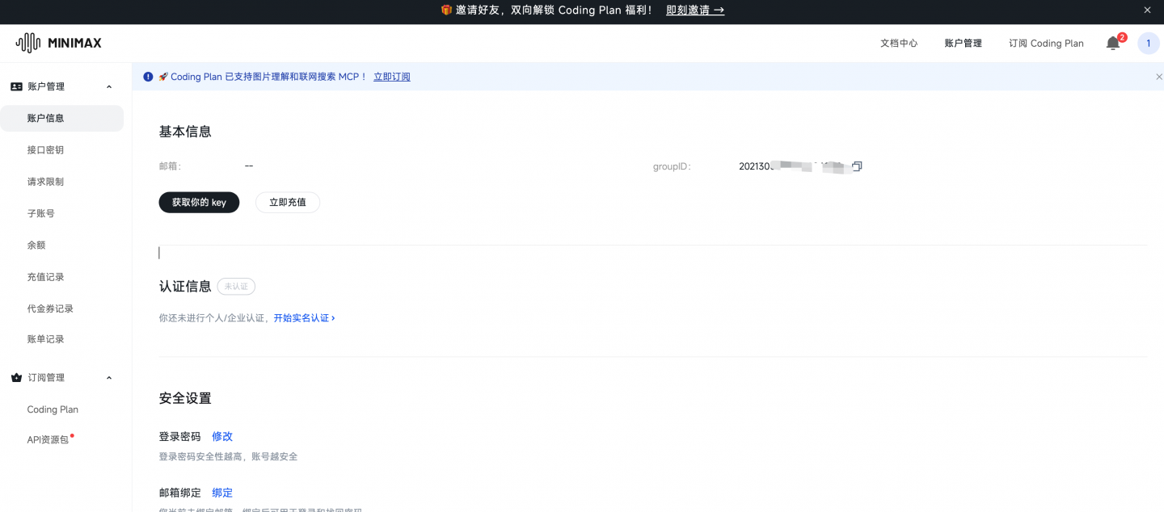Open notifications via the bell icon
This screenshot has height=512, width=1164.
[x=1113, y=43]
